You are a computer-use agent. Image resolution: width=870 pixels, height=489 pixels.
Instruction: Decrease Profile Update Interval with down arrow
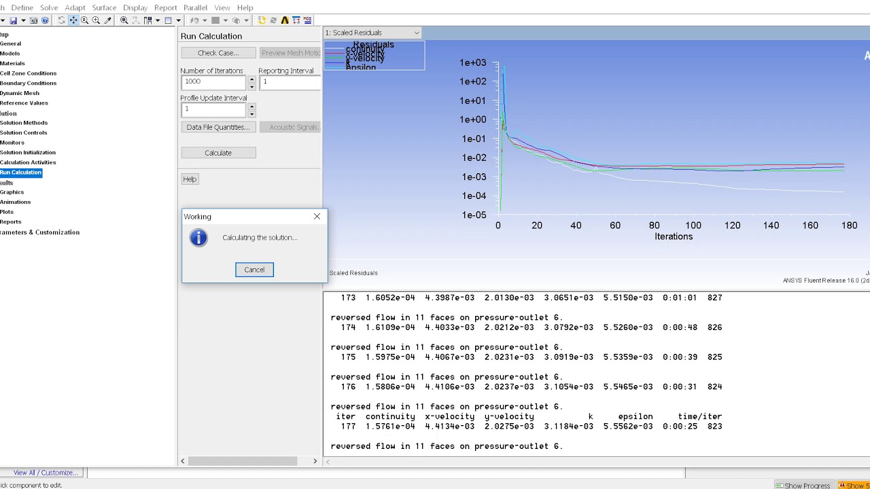(251, 113)
